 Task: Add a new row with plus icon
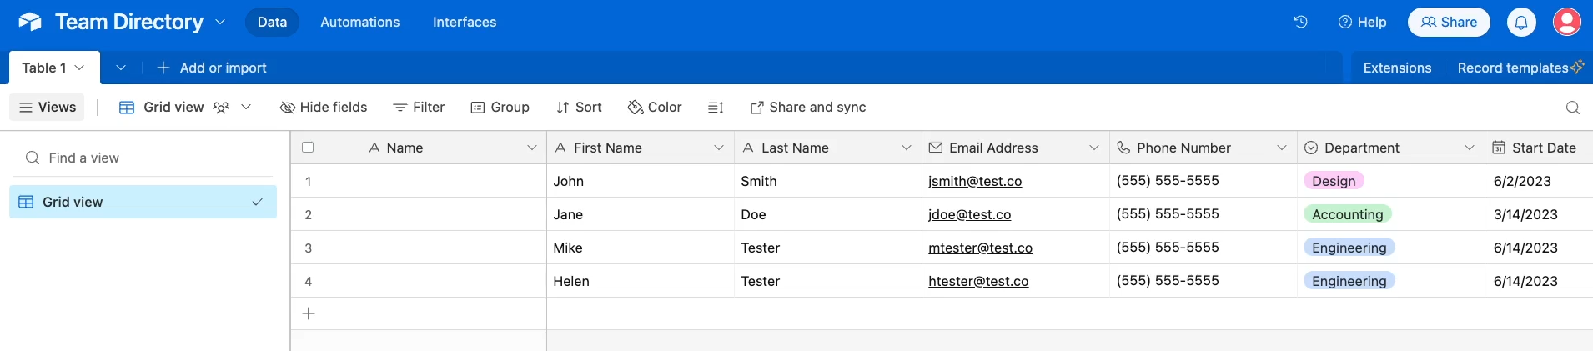309,313
